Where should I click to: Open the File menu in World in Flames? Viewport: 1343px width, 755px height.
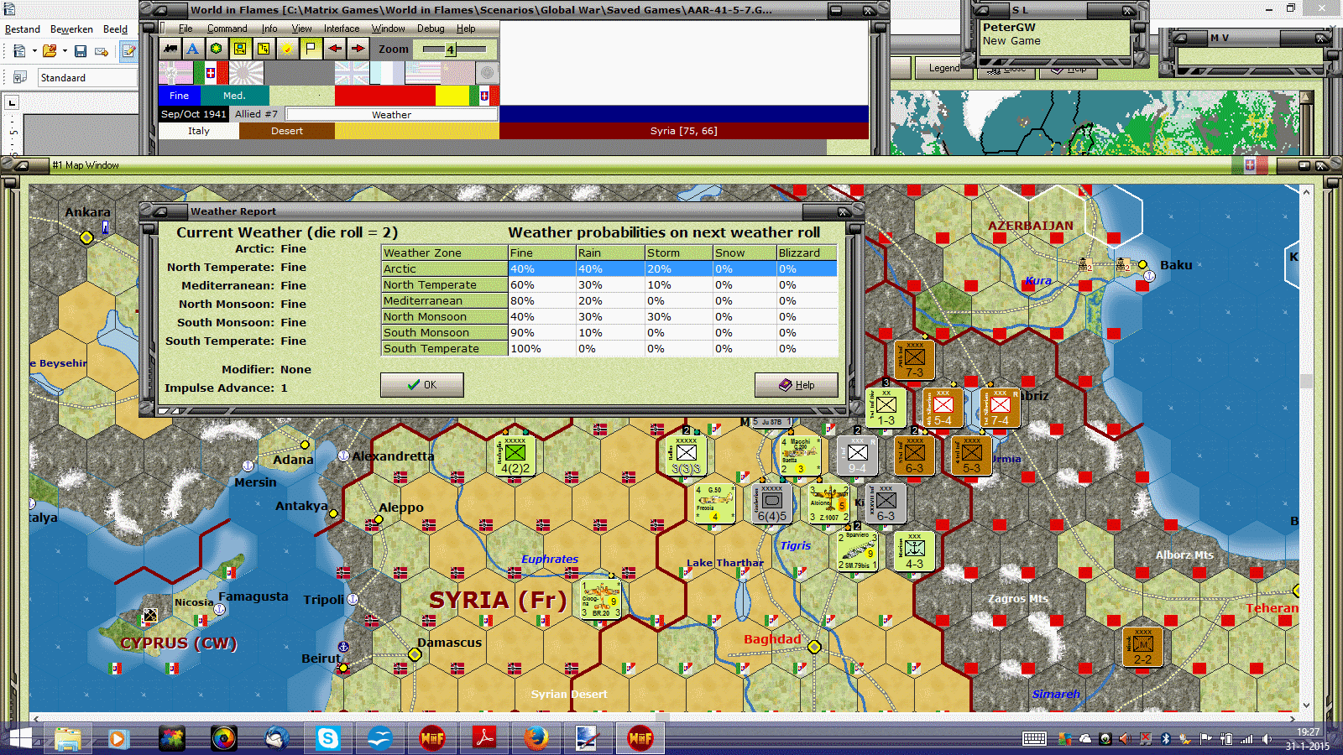click(x=186, y=29)
